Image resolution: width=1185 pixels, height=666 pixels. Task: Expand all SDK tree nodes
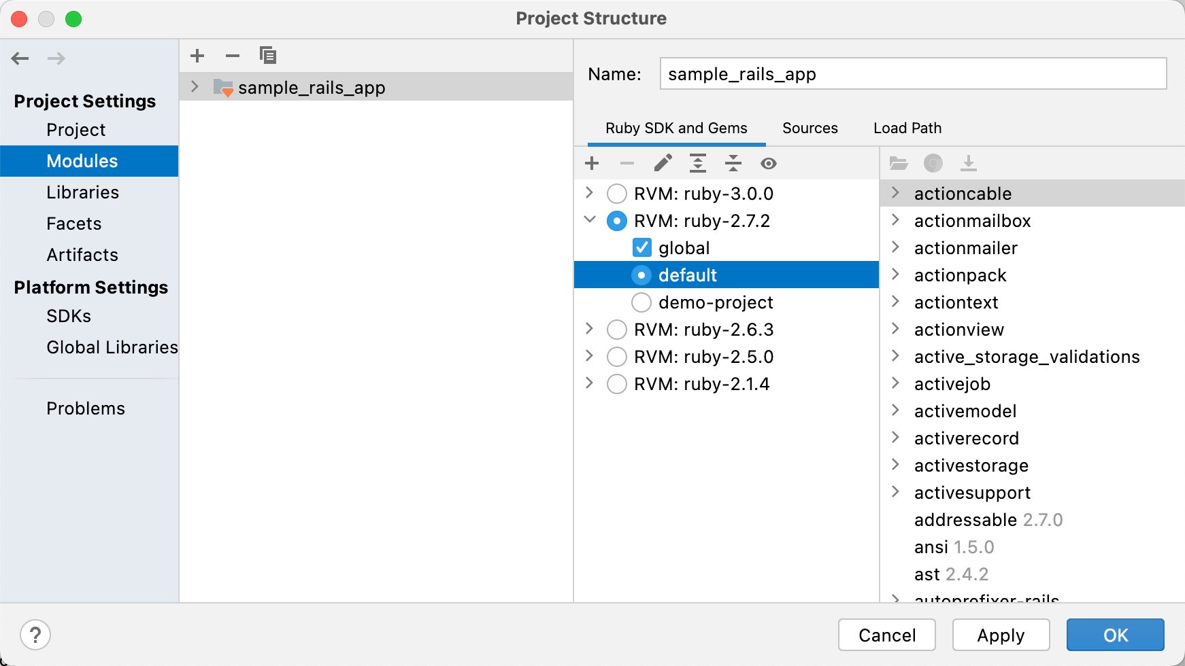[x=698, y=163]
